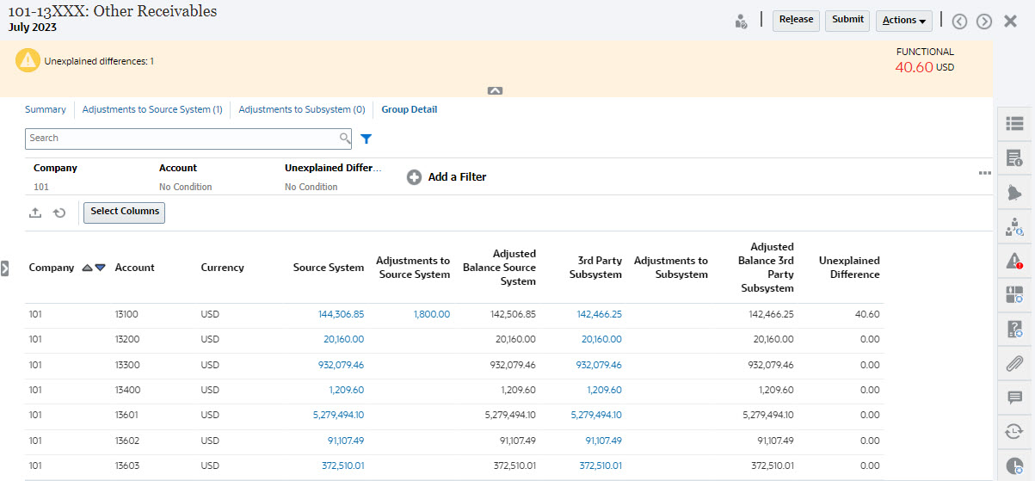Click the Submit button
The height and width of the screenshot is (481, 1035).
click(x=847, y=20)
